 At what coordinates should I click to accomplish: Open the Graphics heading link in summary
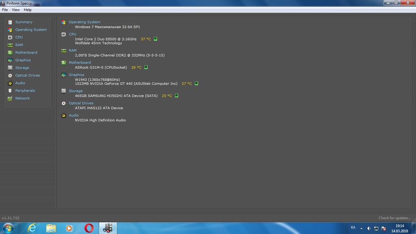coord(76,75)
